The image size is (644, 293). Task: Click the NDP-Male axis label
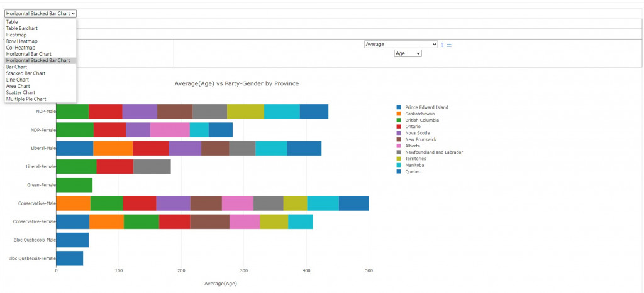click(46, 111)
